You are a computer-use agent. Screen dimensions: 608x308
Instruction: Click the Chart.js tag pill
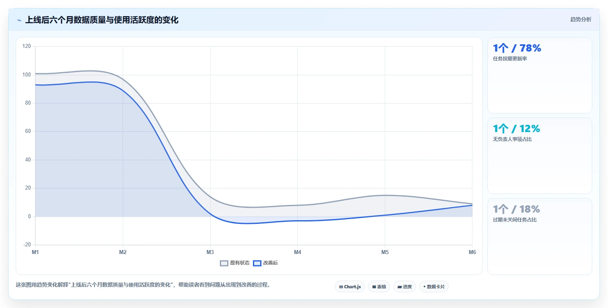(350, 287)
